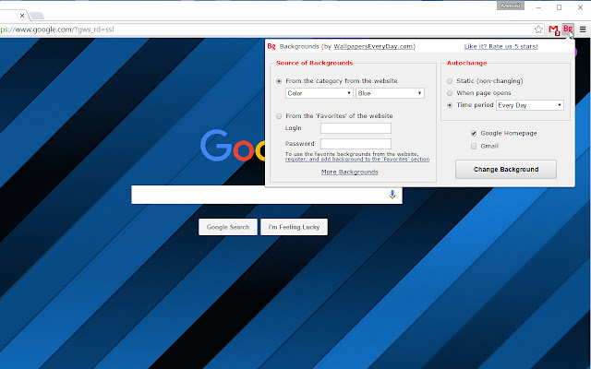Bookmark this page with the star icon
Screen dimensions: 591x369
click(538, 30)
